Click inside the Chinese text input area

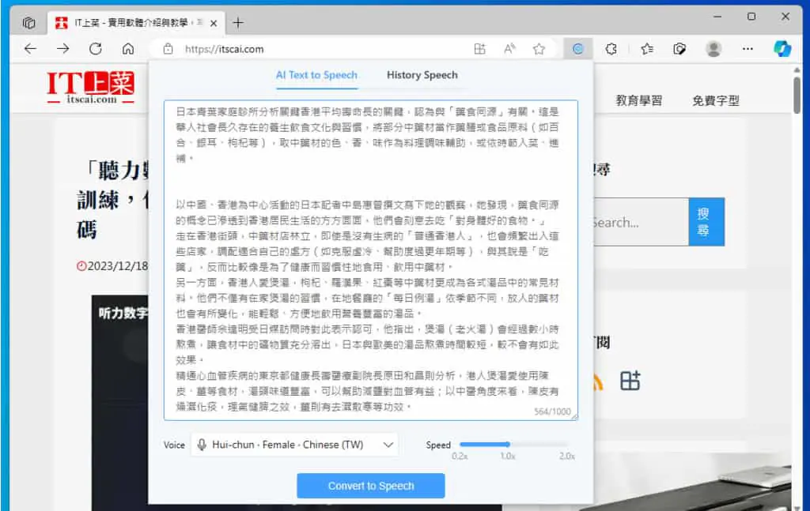coord(371,260)
